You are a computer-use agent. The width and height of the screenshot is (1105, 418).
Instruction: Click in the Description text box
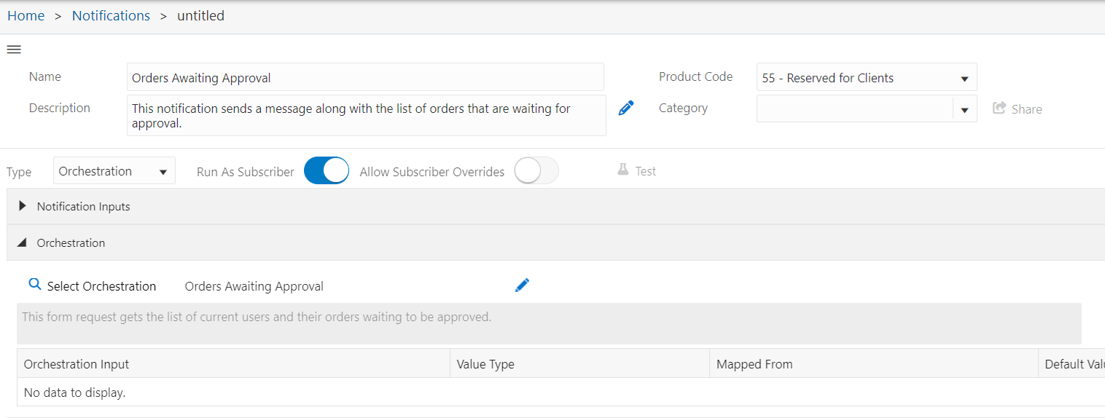point(367,115)
